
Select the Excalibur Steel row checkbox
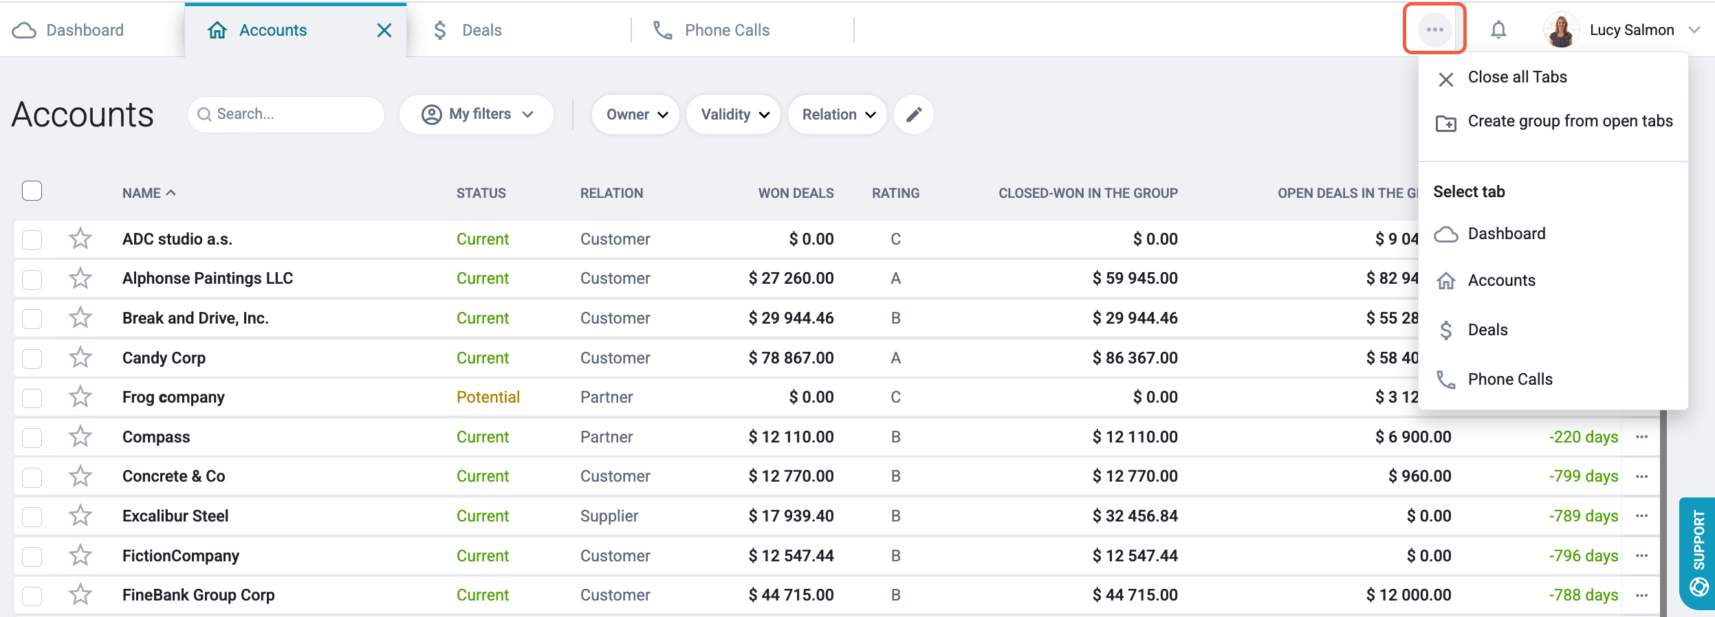(32, 517)
